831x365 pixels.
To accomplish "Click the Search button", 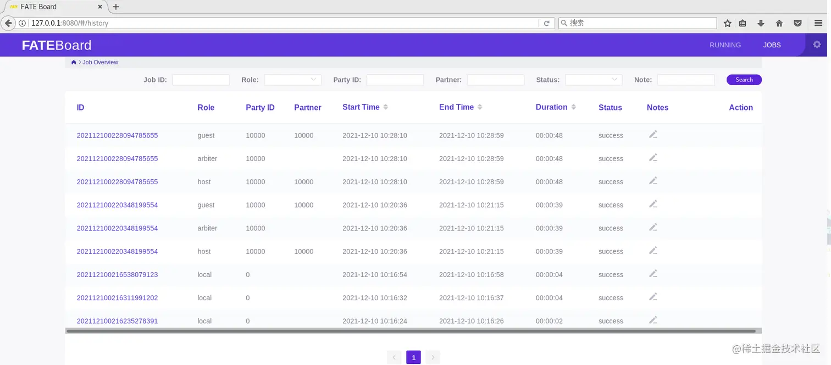I will tap(744, 80).
